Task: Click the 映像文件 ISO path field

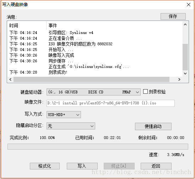Action: click(x=110, y=103)
